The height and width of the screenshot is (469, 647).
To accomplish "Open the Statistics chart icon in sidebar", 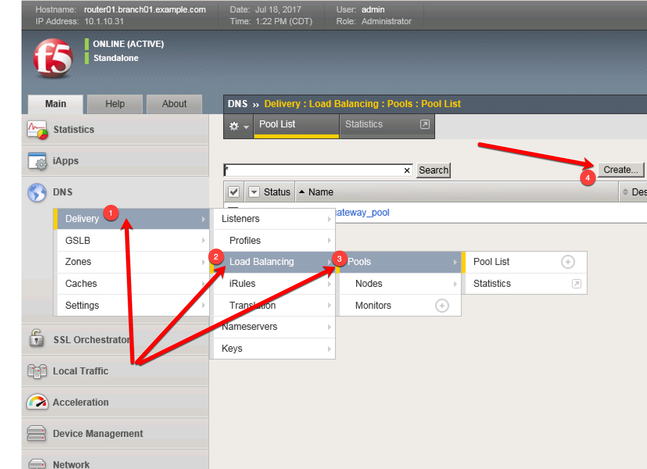I will (x=38, y=130).
